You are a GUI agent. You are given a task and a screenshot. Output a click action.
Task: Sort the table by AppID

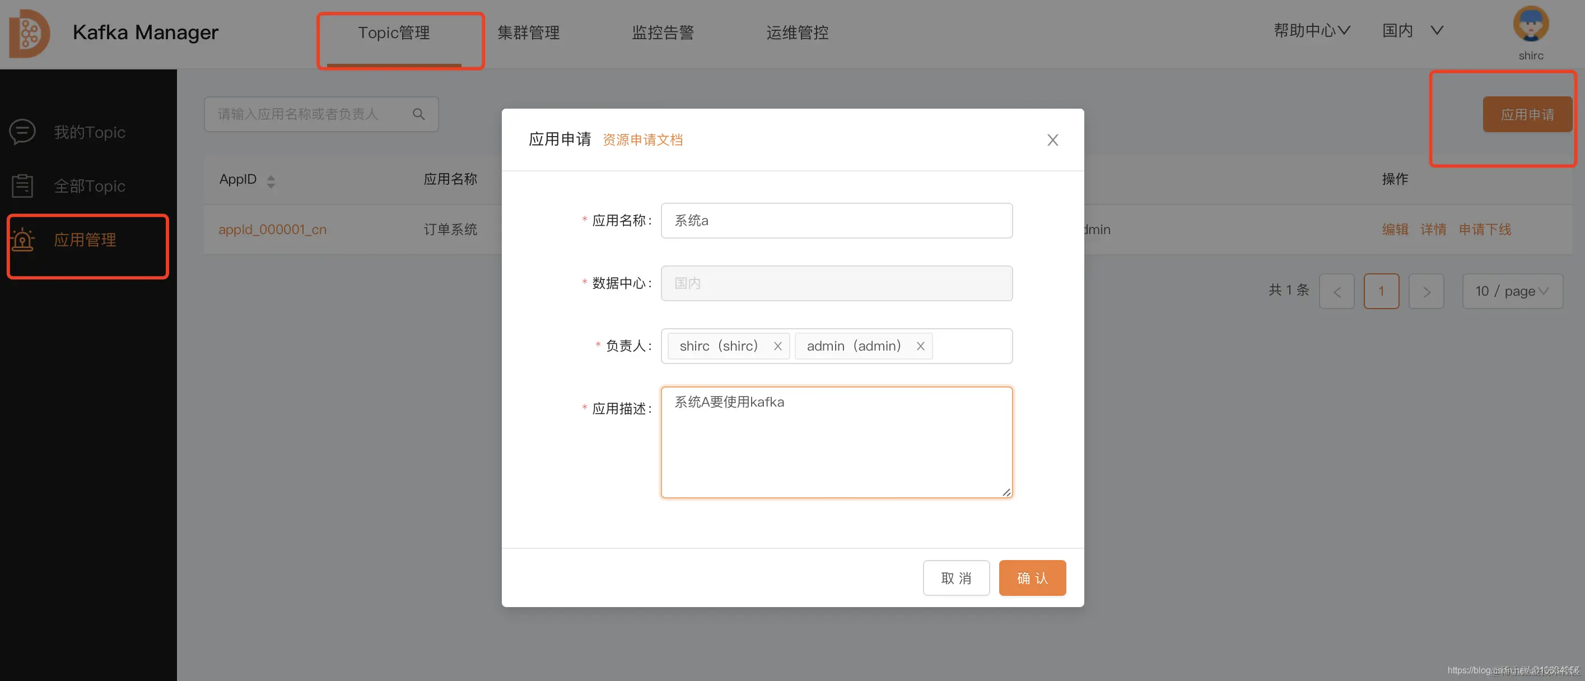point(271,180)
